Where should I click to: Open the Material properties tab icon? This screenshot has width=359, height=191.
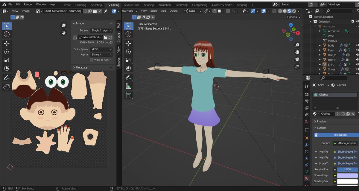(307, 178)
